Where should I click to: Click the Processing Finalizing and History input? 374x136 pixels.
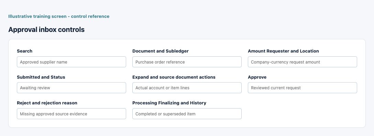click(187, 114)
